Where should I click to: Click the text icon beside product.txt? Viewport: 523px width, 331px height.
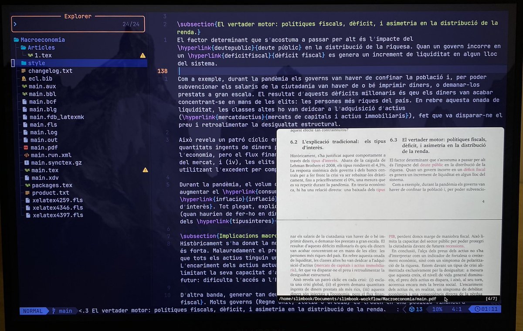point(27,193)
